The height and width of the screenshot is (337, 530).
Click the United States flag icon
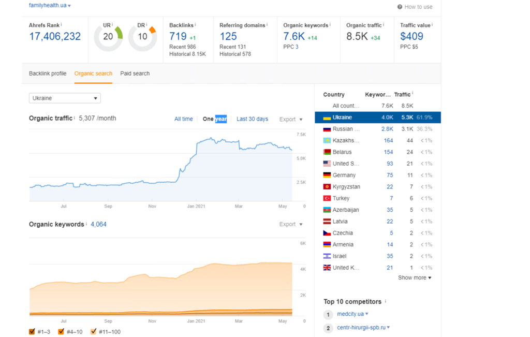point(327,164)
